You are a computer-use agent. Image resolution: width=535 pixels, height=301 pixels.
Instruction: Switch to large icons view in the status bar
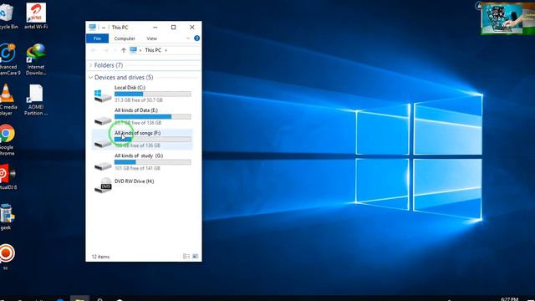pos(195,257)
